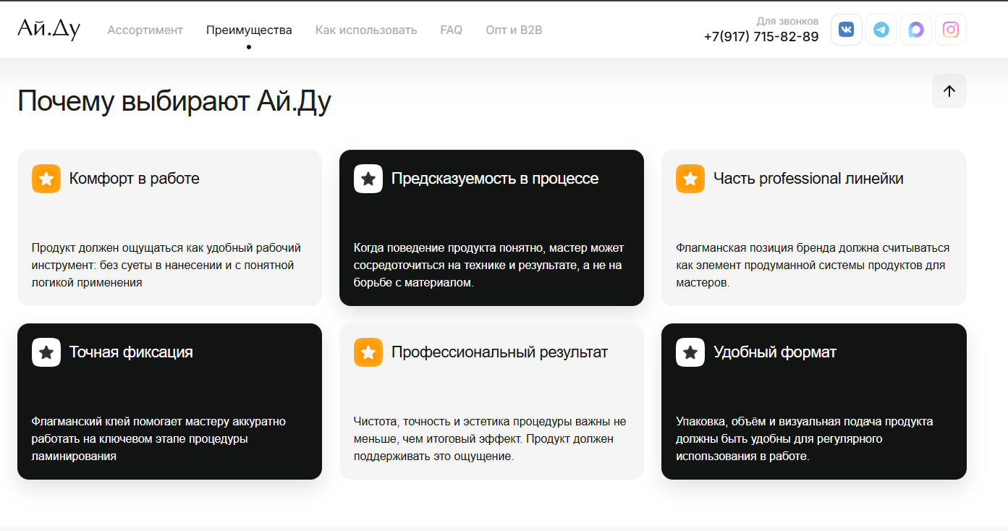Select the Комфорт в работе card title
The height and width of the screenshot is (531, 1008).
tap(135, 179)
